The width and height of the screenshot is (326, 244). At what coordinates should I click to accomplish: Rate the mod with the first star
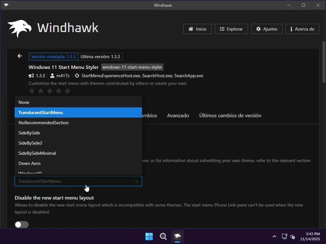click(x=32, y=91)
